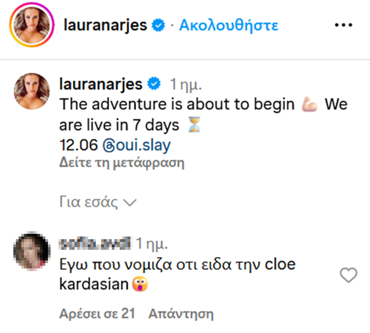View likes via Αρέσει σε 21

97,314
